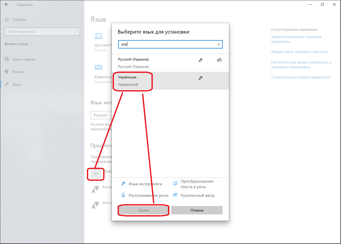
Task: Click the Русский language icon in preferred list
Action: pyautogui.click(x=95, y=189)
